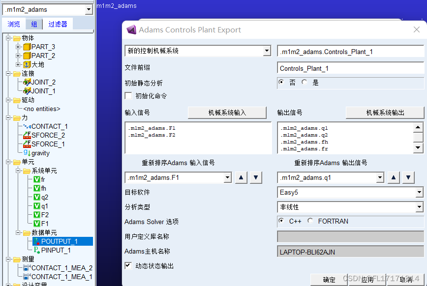Image resolution: width=427 pixels, height=286 pixels.
Task: Switch to the 过滤器 tab
Action: [x=58, y=24]
